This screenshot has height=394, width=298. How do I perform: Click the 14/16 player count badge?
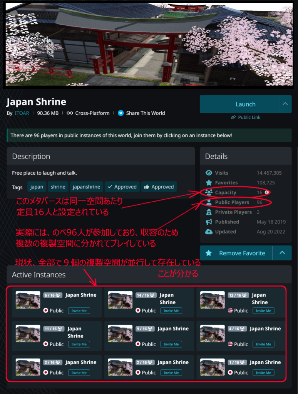tap(145, 295)
